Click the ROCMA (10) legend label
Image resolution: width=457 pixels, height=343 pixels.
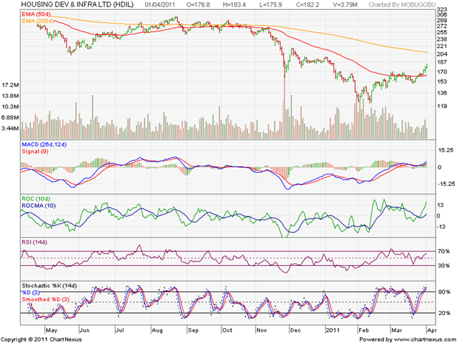pos(39,206)
